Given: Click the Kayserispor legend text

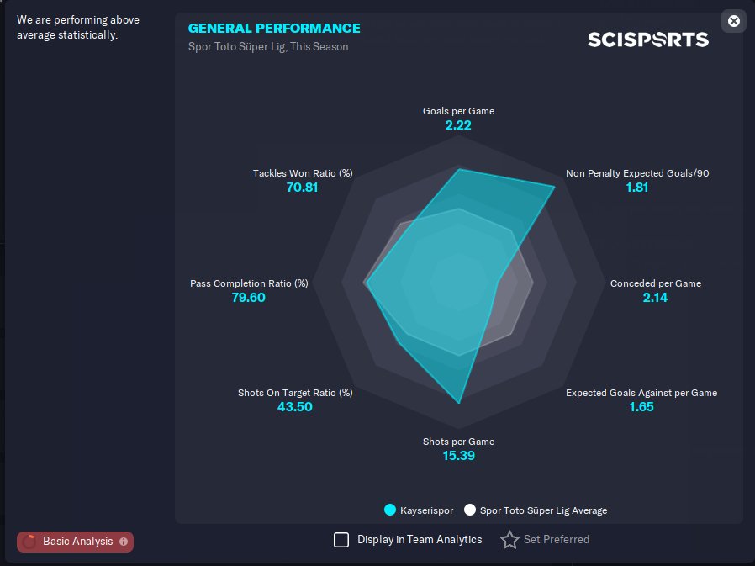Looking at the screenshot, I should pos(426,510).
